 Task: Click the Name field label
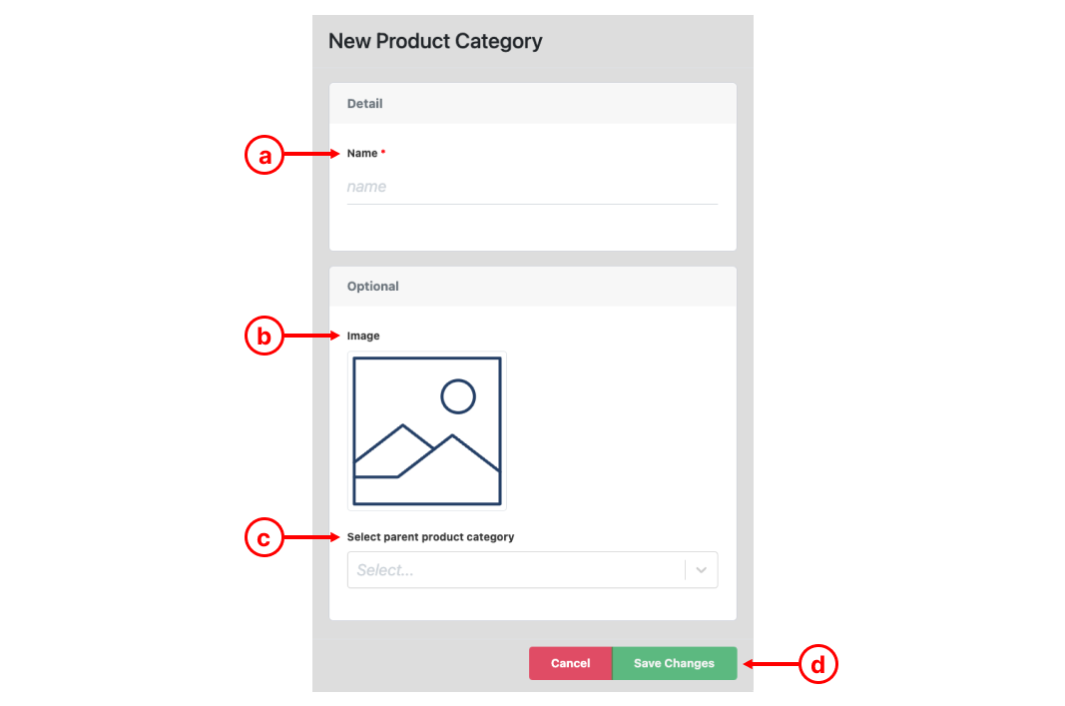[362, 154]
